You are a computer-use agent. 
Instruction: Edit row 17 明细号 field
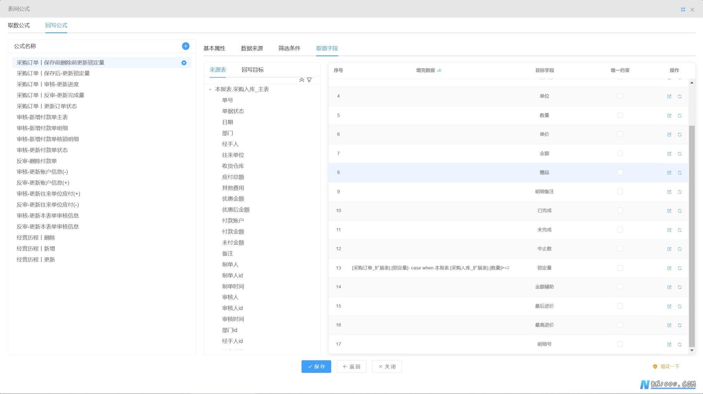(x=669, y=344)
